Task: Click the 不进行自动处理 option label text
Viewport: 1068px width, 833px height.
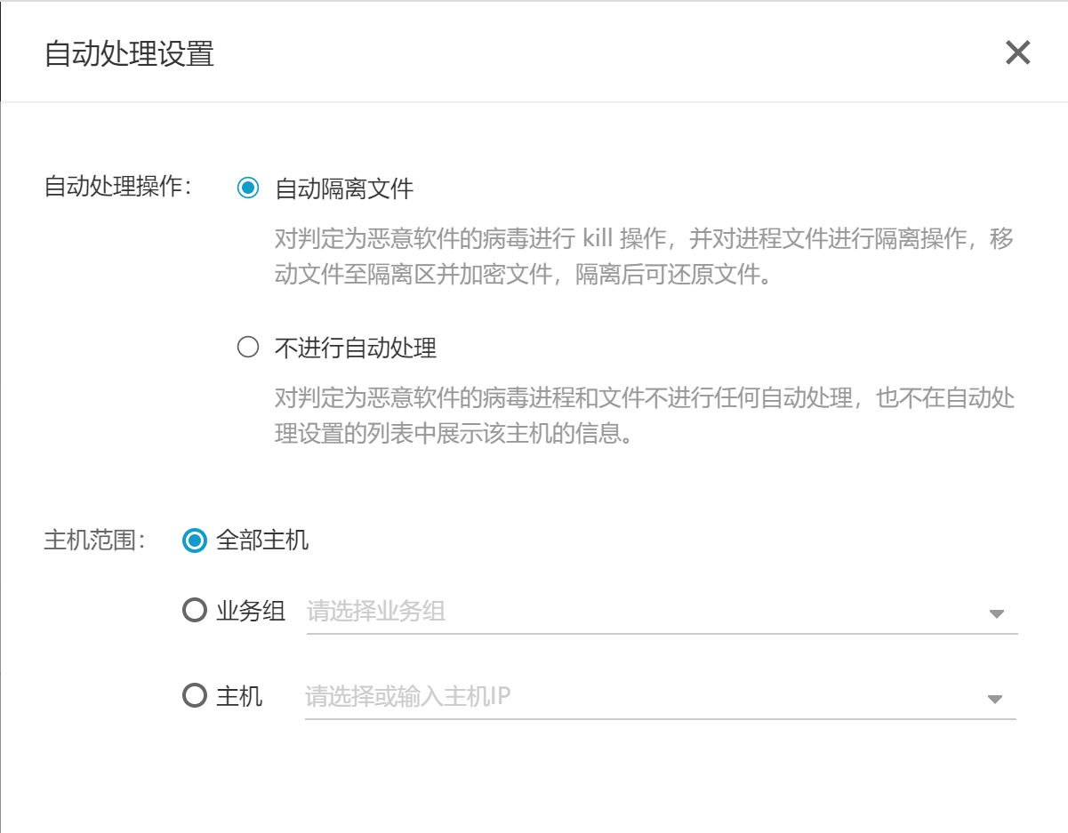Action: pos(356,348)
